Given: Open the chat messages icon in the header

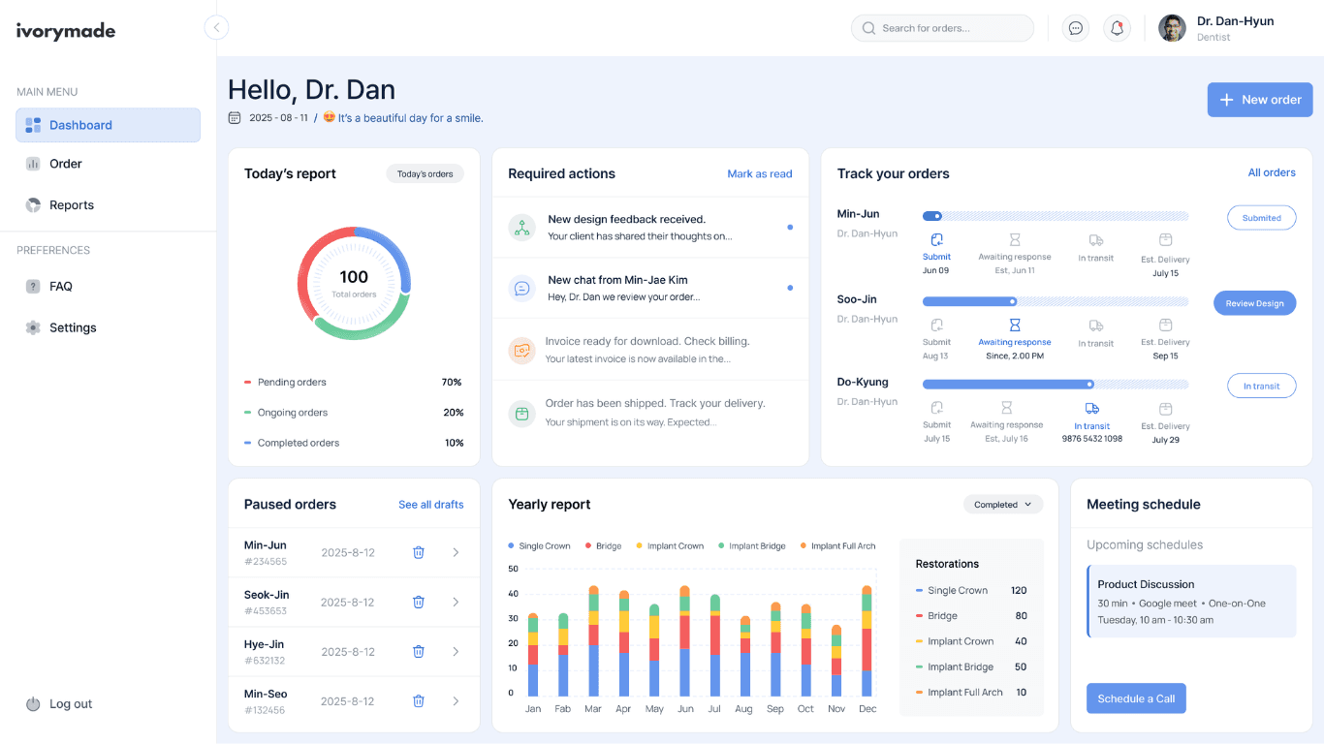Looking at the screenshot, I should pos(1075,28).
